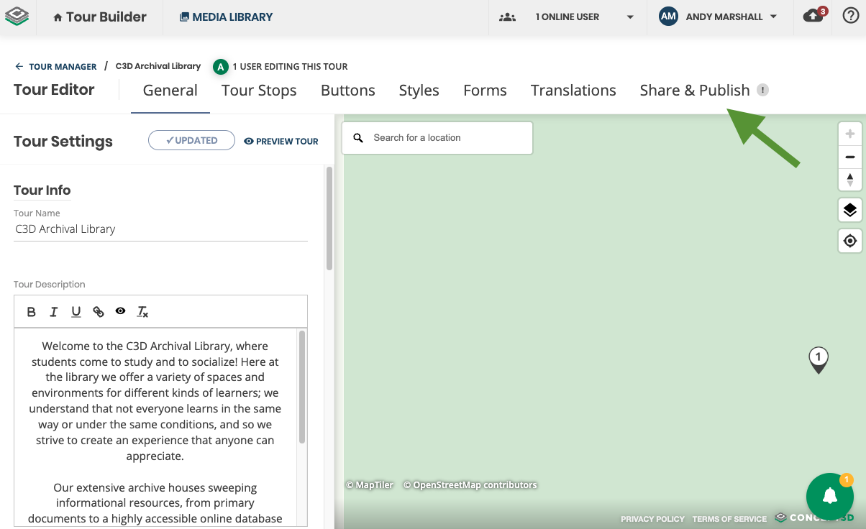The height and width of the screenshot is (529, 866).
Task: Toggle underline in the Tour Description editor
Action: tap(76, 311)
